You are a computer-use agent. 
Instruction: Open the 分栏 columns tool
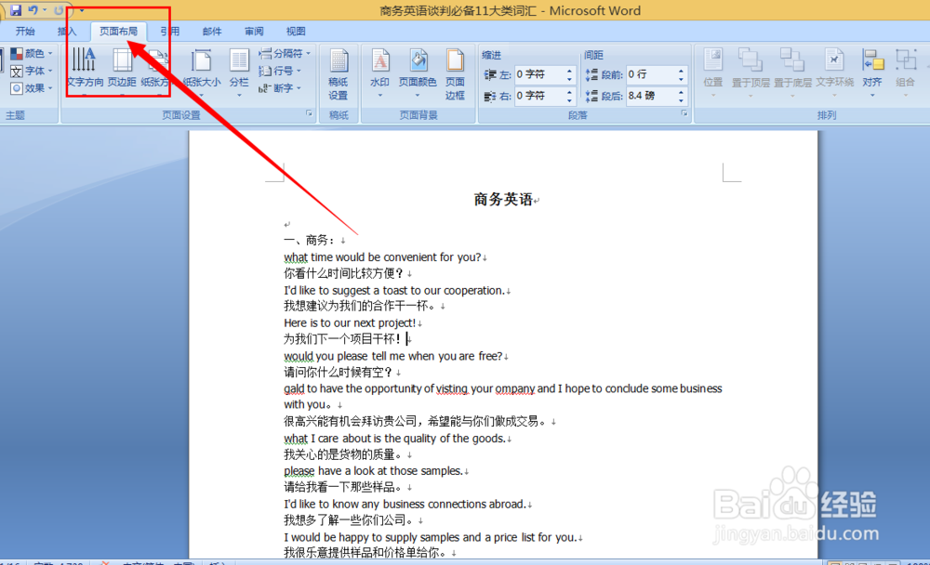coord(239,72)
